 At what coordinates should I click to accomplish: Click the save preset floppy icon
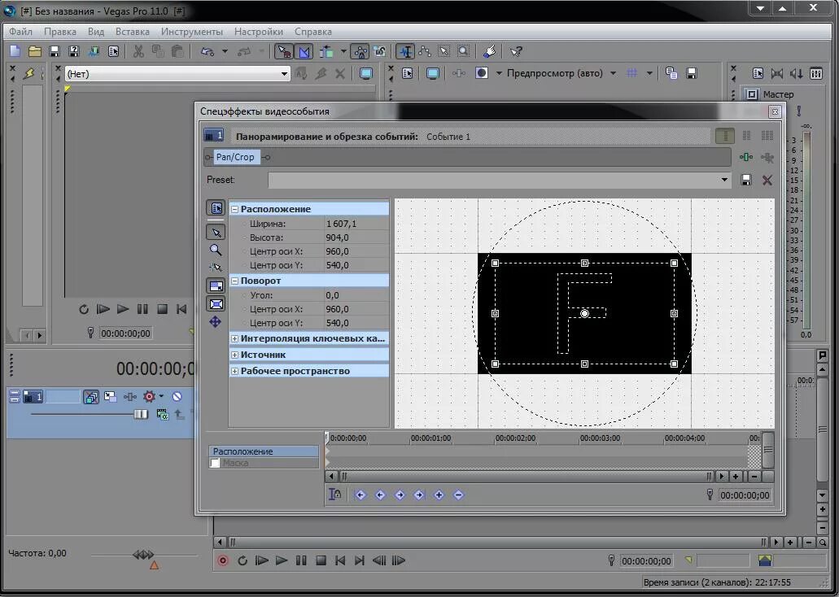coord(746,180)
